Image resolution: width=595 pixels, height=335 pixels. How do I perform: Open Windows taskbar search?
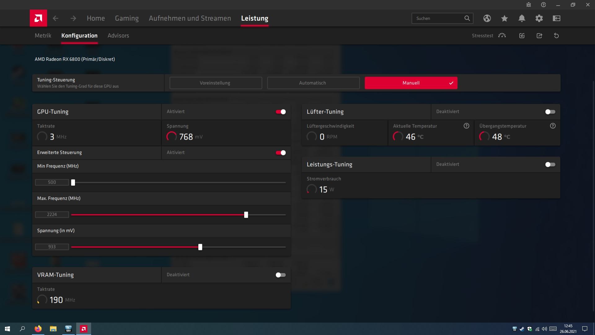click(22, 329)
